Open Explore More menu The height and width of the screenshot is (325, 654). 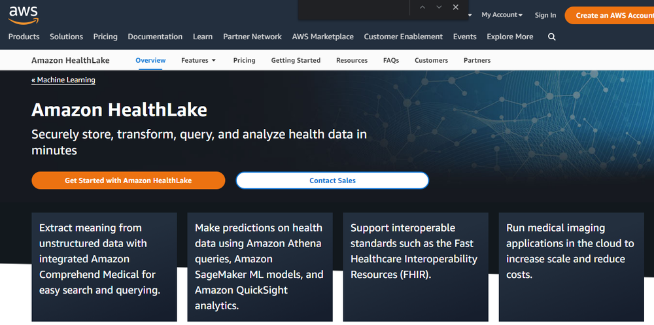509,37
